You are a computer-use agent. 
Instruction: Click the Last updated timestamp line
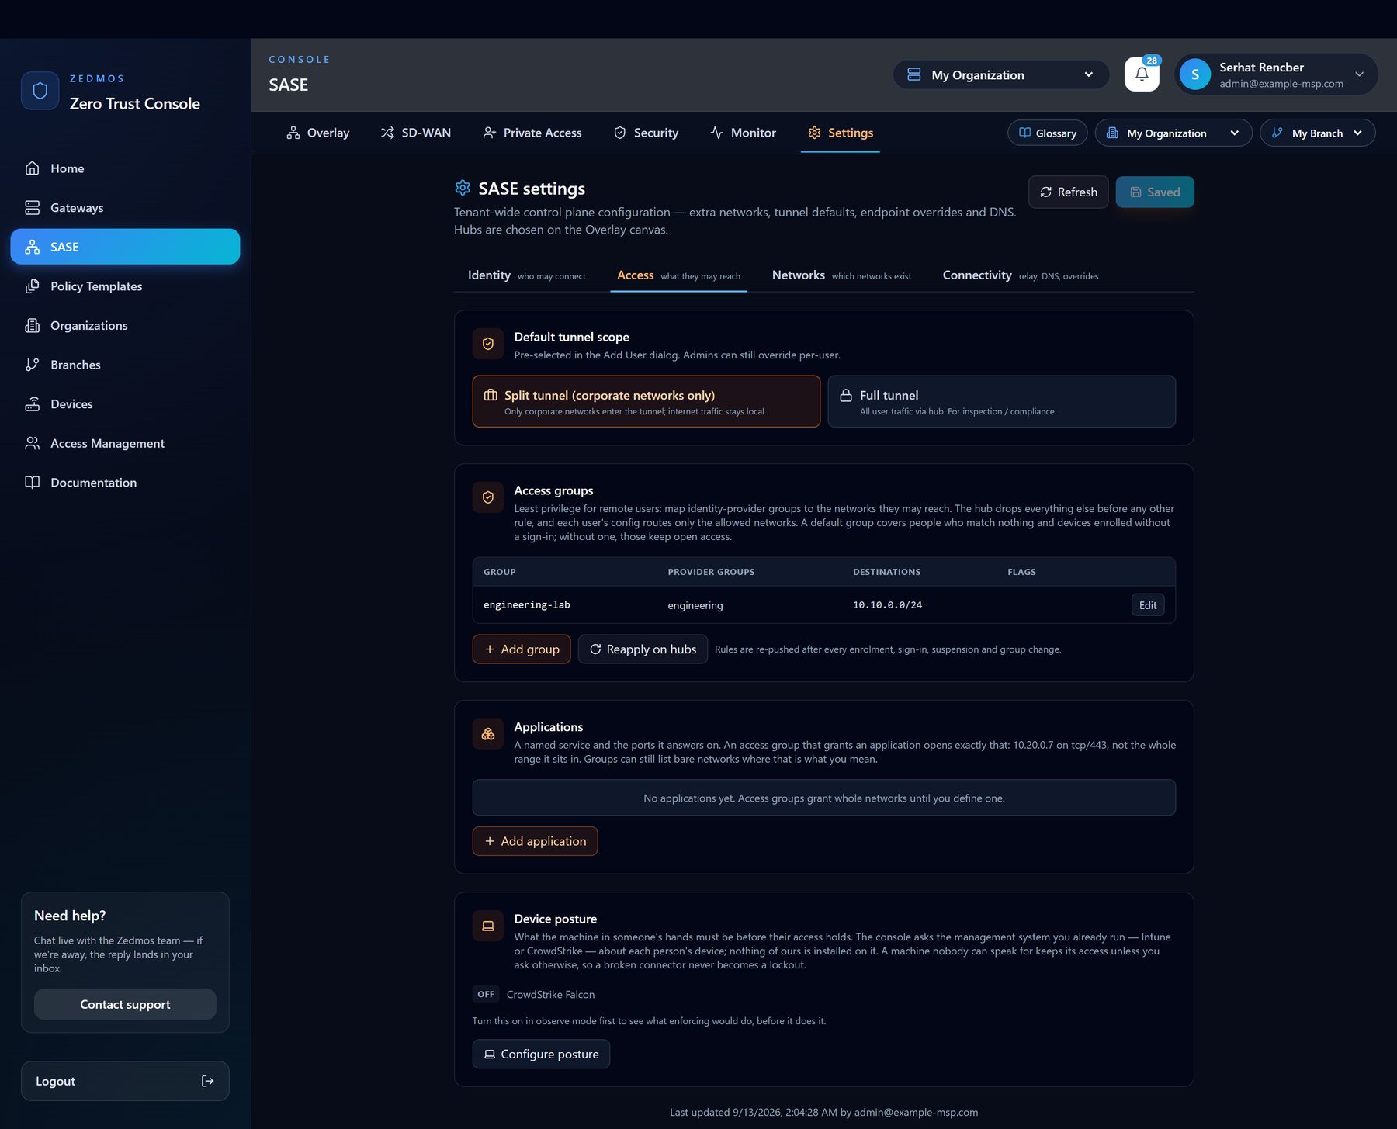tap(823, 1112)
